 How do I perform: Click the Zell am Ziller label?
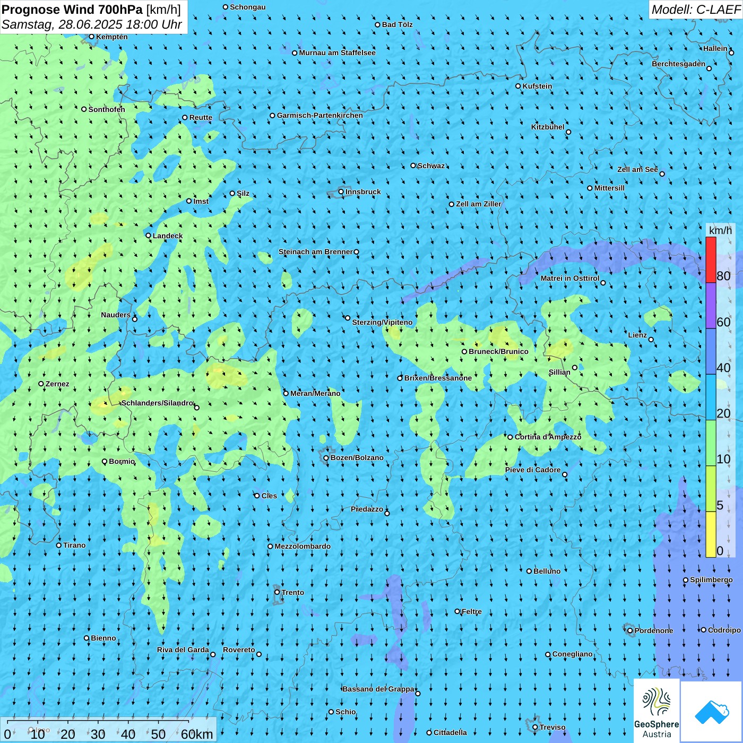tap(478, 204)
